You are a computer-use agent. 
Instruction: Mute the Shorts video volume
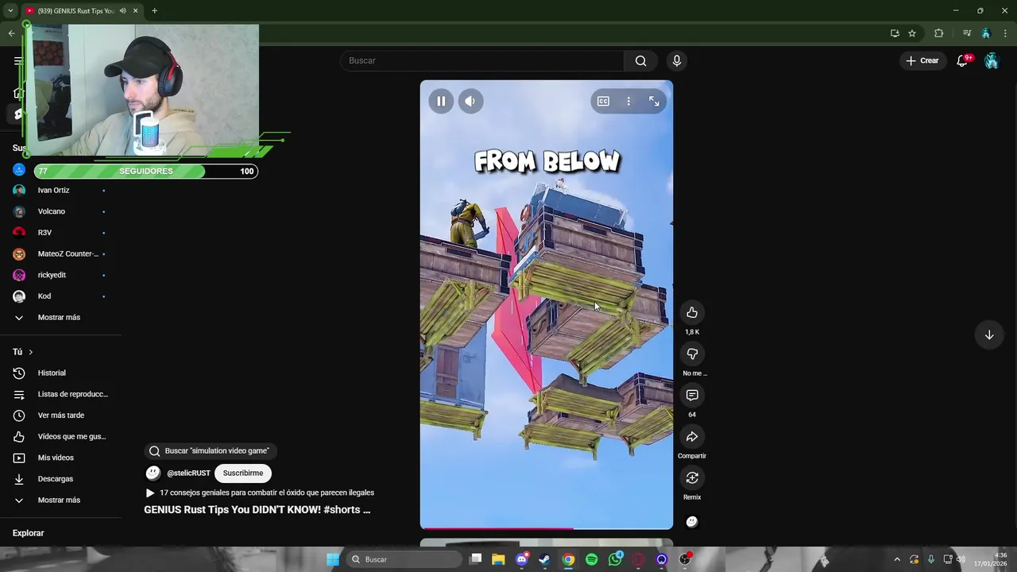(x=470, y=101)
